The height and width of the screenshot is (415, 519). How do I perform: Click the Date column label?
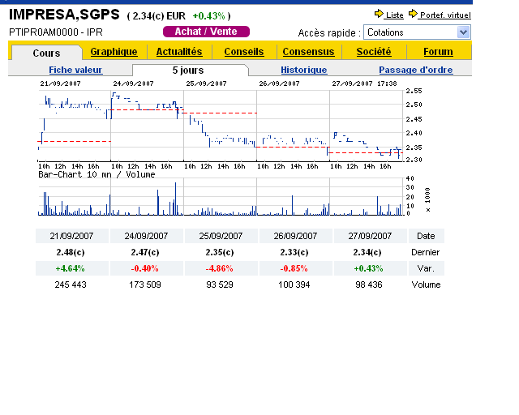[426, 236]
